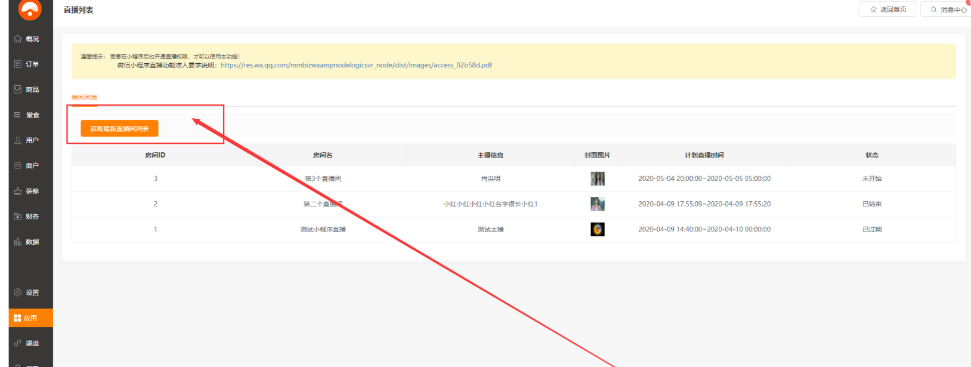The width and height of the screenshot is (971, 367).
Task: Open the 财务 finance sidebar icon
Action: click(x=18, y=216)
